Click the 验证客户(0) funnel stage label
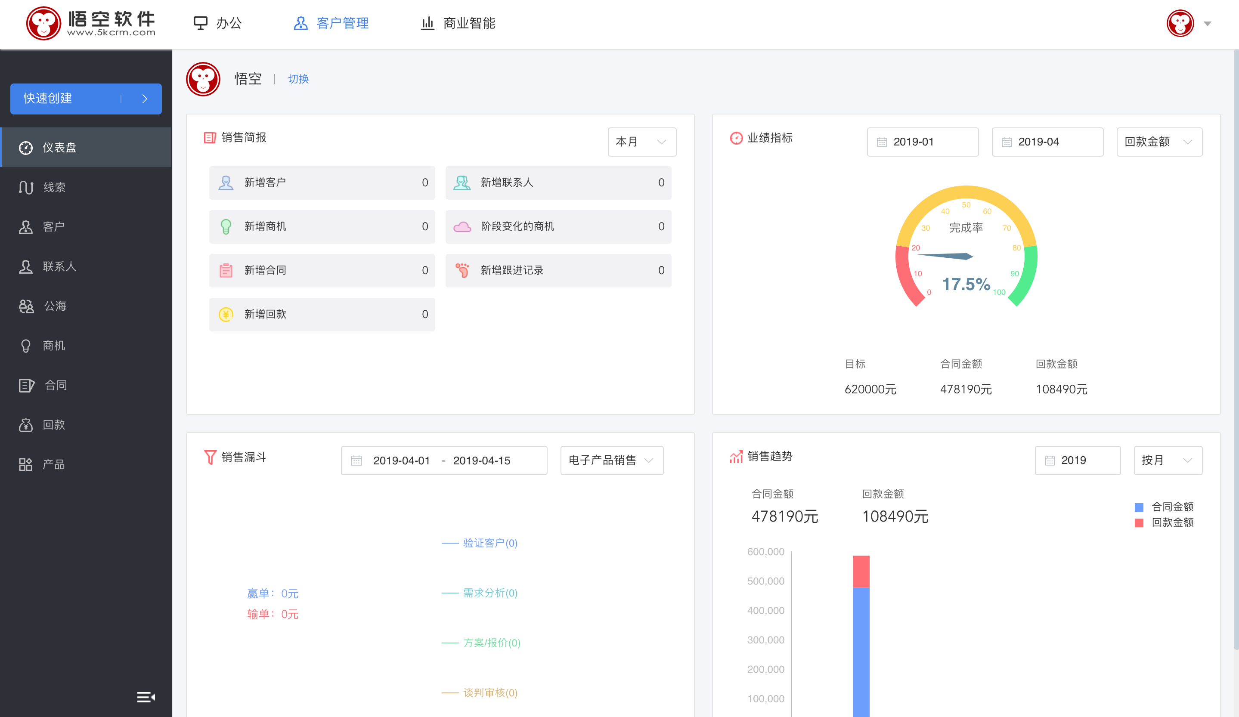Viewport: 1239px width, 717px height. click(x=490, y=543)
